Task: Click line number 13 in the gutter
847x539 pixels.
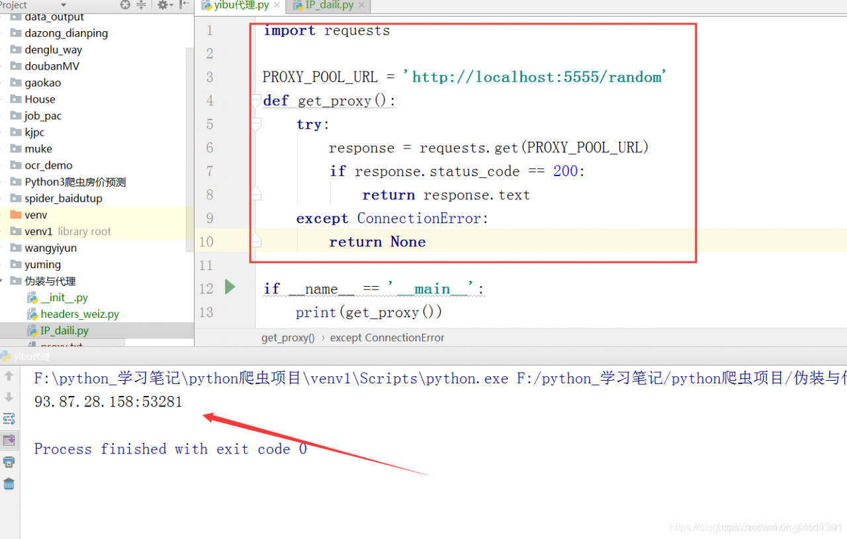Action: (206, 312)
